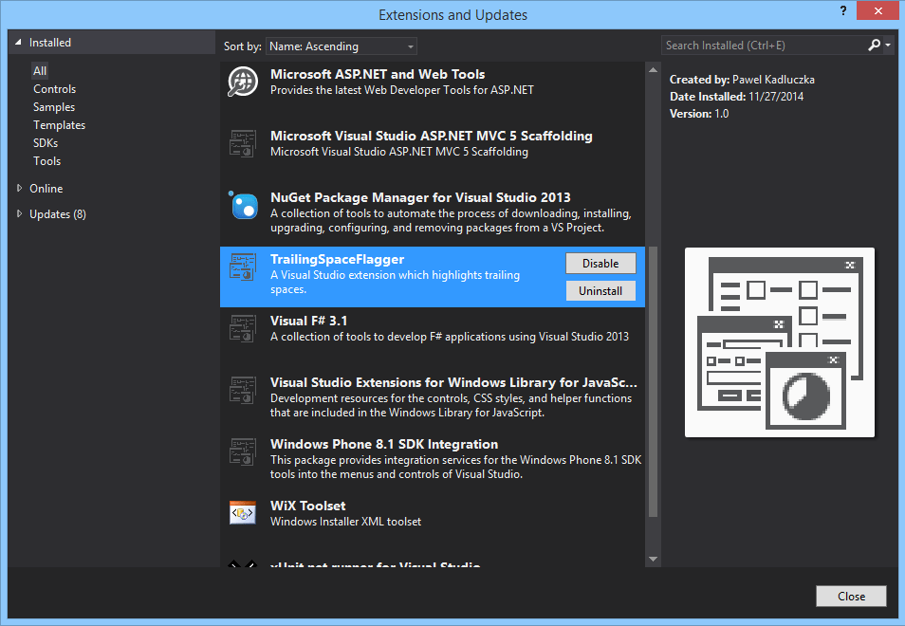Collapse the Installed category
Screen dimensions: 905x626
coord(18,43)
